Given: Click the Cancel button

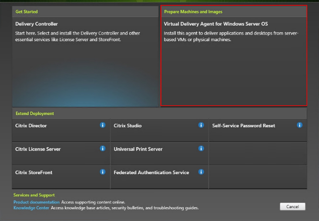Looking at the screenshot, I should pos(292,207).
